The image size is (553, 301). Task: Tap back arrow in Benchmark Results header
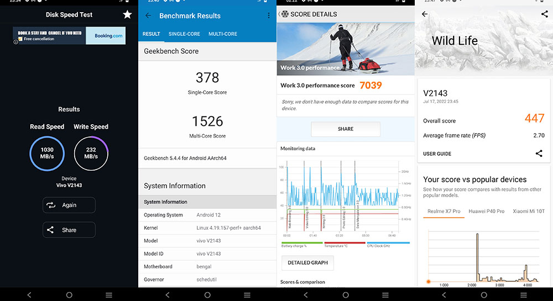[148, 15]
